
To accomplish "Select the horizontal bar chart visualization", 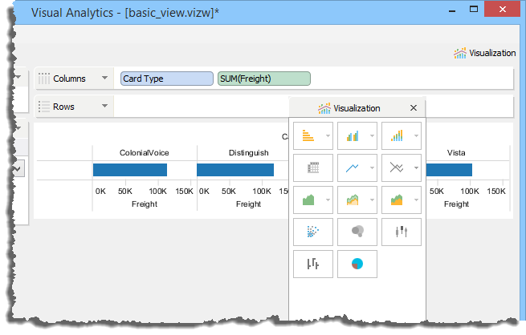I will tap(308, 136).
